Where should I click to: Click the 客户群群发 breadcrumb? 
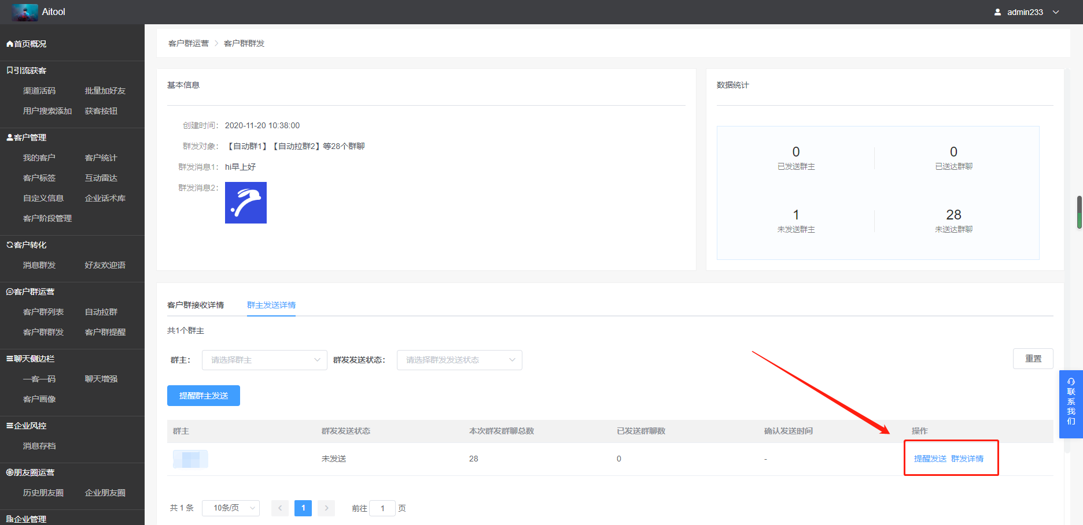coord(244,43)
